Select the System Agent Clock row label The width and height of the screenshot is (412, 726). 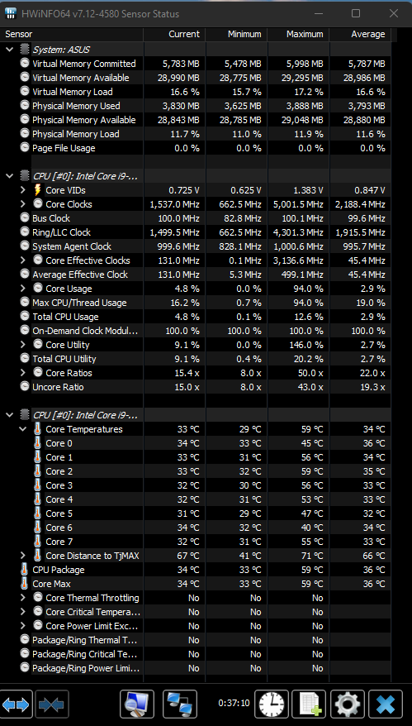pos(72,246)
